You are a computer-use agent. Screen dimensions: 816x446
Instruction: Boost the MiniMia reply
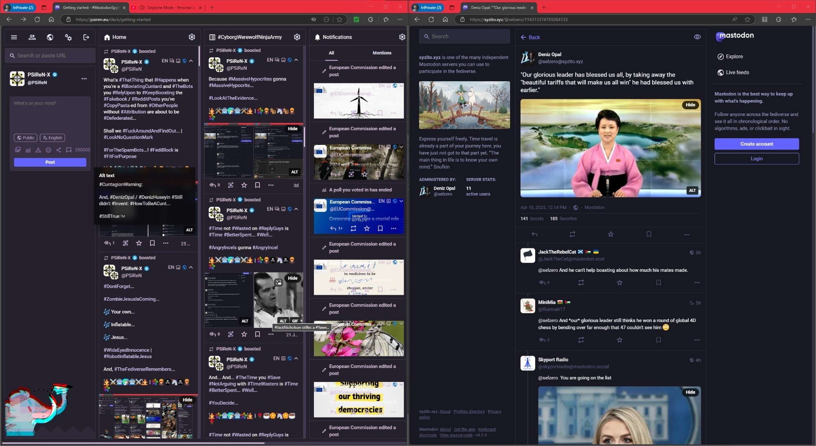pyautogui.click(x=581, y=340)
